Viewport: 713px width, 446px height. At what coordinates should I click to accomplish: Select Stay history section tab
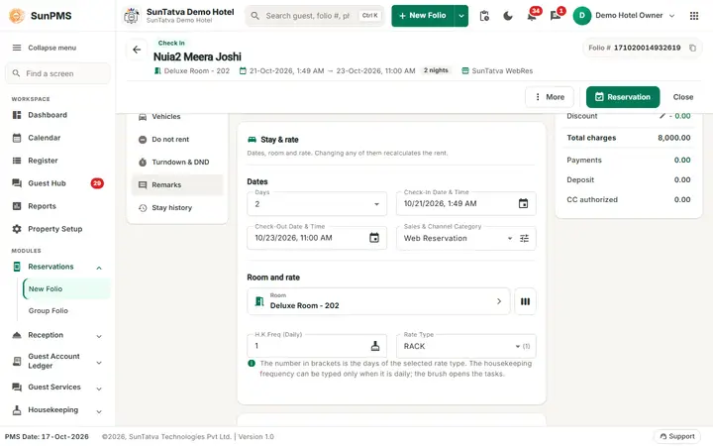[x=177, y=207]
